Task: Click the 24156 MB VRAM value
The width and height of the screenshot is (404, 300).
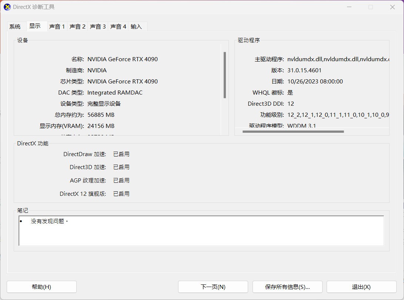Action: pyautogui.click(x=101, y=126)
